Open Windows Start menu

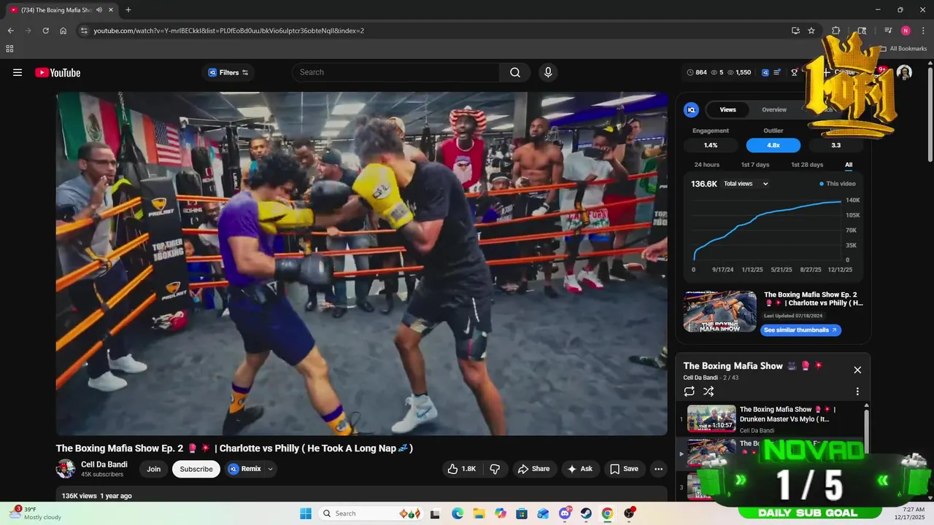305,513
